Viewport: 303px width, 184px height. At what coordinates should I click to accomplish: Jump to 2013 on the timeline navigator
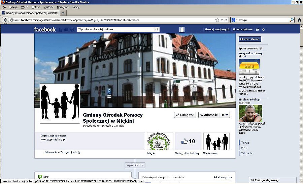[x=244, y=148]
